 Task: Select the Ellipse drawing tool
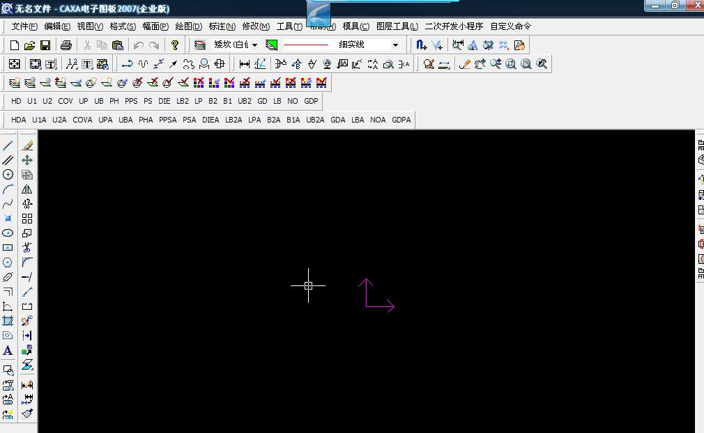(8, 233)
